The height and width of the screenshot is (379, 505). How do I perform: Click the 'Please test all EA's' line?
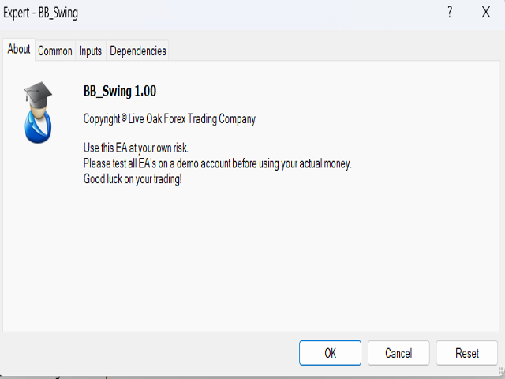pyautogui.click(x=218, y=163)
